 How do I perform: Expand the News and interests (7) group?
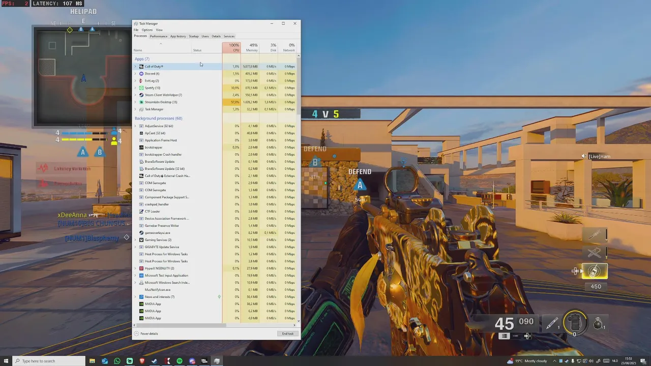(x=135, y=297)
